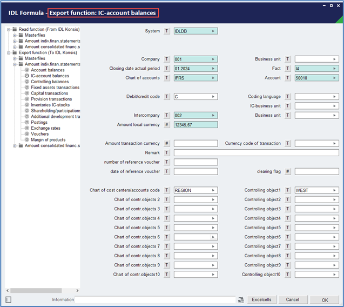
Task: Click the T button beside Account
Action: tap(288, 78)
